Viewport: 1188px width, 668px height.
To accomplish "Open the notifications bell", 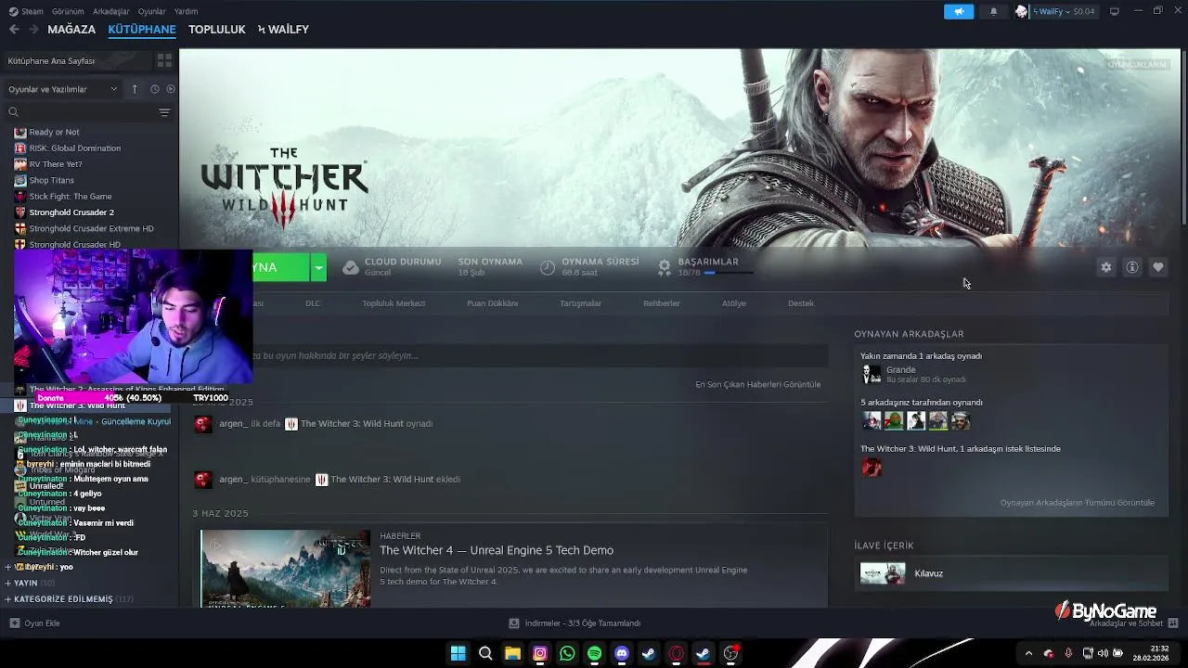I will [x=993, y=11].
